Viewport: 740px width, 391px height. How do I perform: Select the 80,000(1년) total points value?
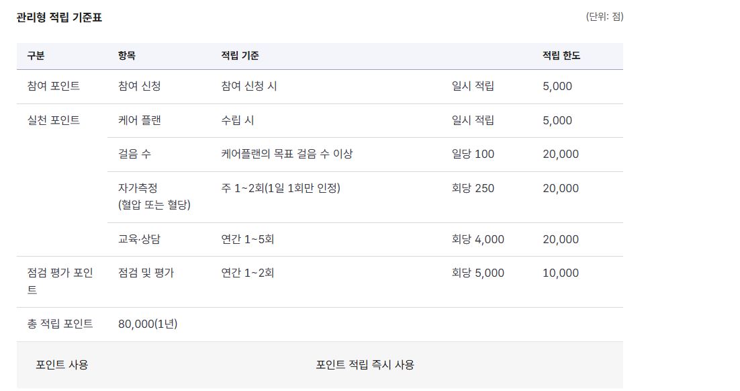[148, 324]
